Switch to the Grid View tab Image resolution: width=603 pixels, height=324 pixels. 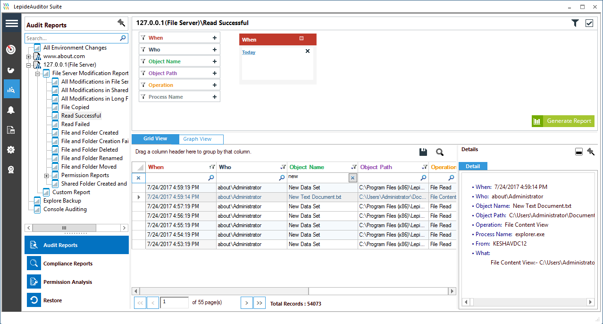(x=155, y=139)
